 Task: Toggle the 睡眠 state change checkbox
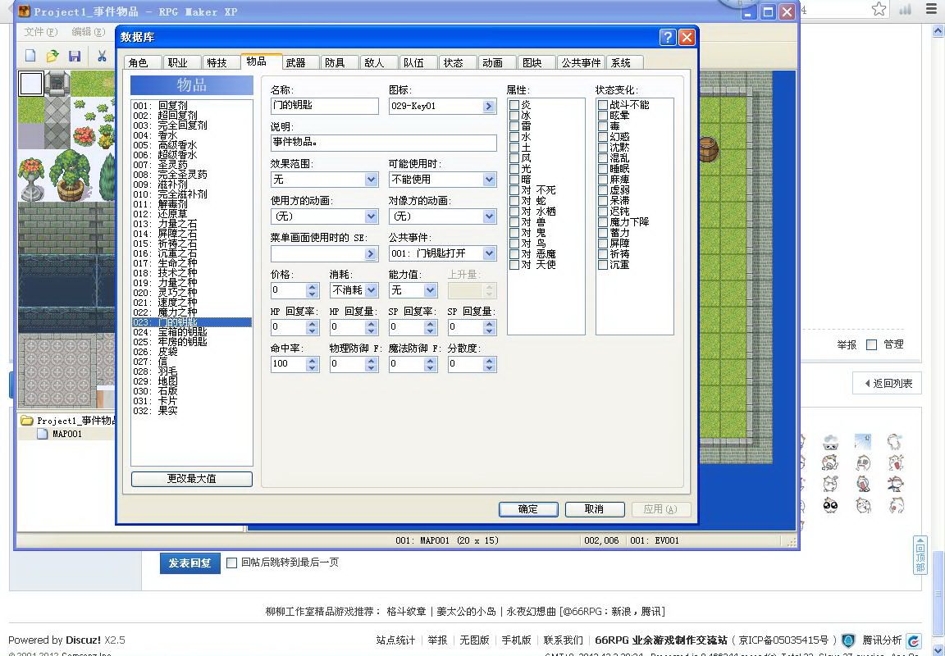[x=603, y=169]
